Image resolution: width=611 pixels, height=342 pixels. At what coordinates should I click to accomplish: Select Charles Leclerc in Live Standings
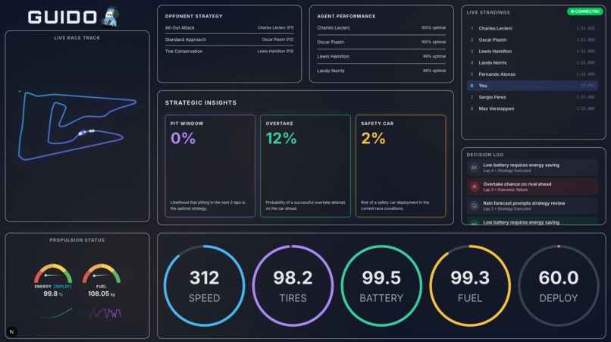click(x=532, y=28)
